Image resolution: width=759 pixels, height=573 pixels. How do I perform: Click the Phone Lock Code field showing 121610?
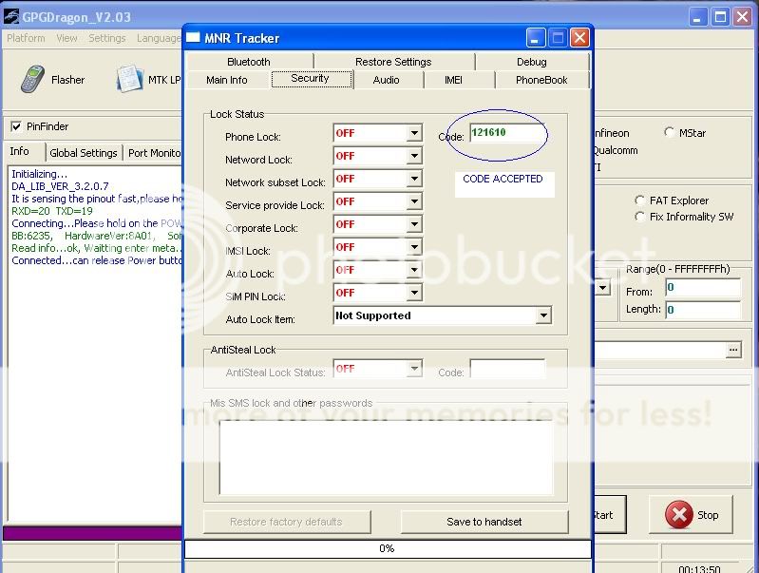[x=506, y=133]
